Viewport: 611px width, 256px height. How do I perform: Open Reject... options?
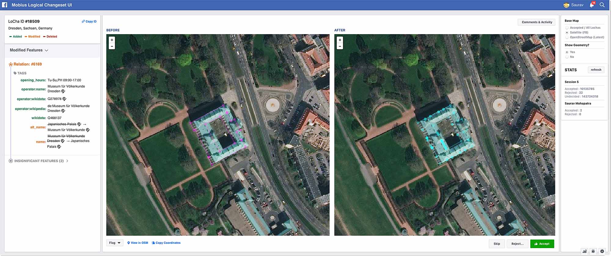[518, 244]
